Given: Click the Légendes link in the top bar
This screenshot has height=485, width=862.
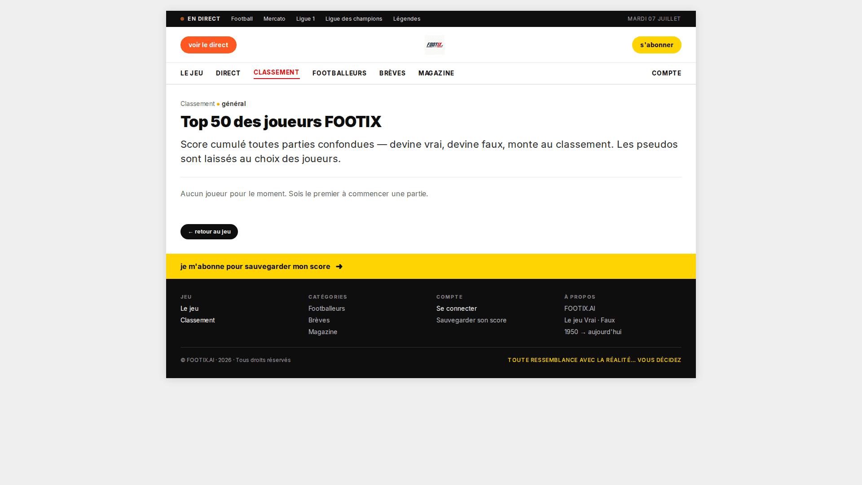Looking at the screenshot, I should (407, 19).
